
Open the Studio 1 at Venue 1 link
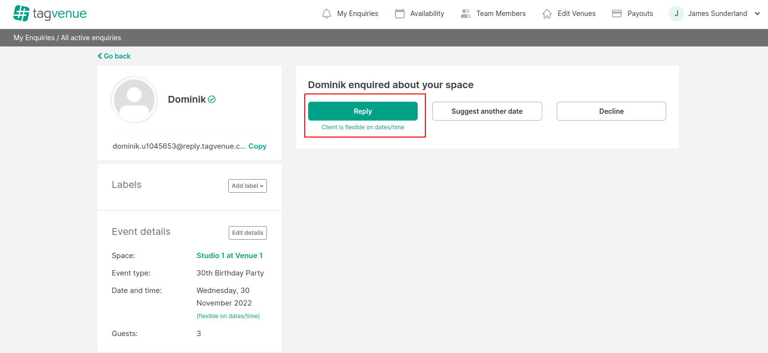[x=230, y=256]
